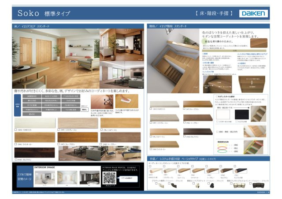The height and width of the screenshot is (199, 282).
Task: Open the modern style black-and-white stairs photo
Action: (259, 114)
